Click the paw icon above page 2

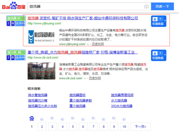click(x=42, y=119)
